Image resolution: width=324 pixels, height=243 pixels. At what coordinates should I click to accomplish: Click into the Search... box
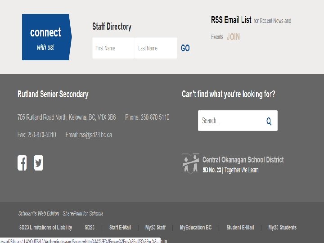[229, 121]
